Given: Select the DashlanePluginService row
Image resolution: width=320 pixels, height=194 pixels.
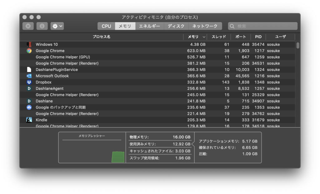Looking at the screenshot, I should click(x=157, y=69).
